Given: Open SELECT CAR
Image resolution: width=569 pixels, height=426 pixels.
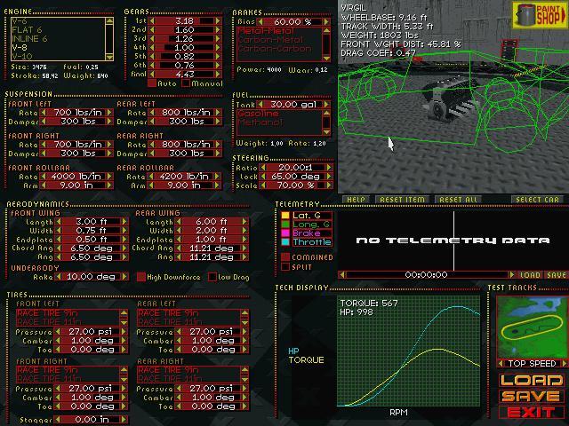Looking at the screenshot, I should click(537, 200).
